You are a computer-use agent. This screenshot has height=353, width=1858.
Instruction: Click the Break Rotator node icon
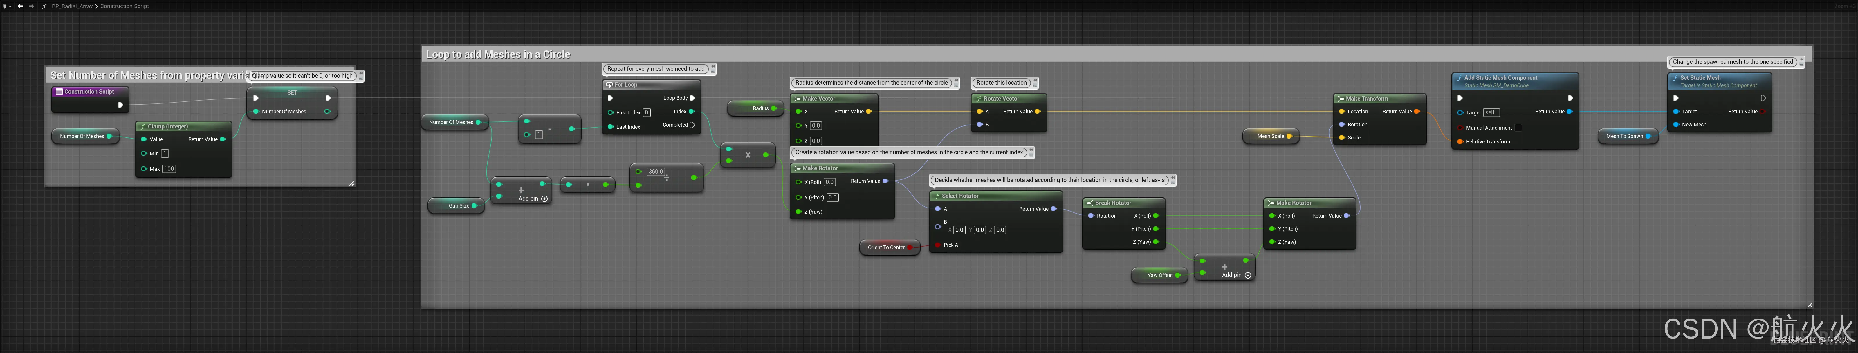pos(1090,203)
